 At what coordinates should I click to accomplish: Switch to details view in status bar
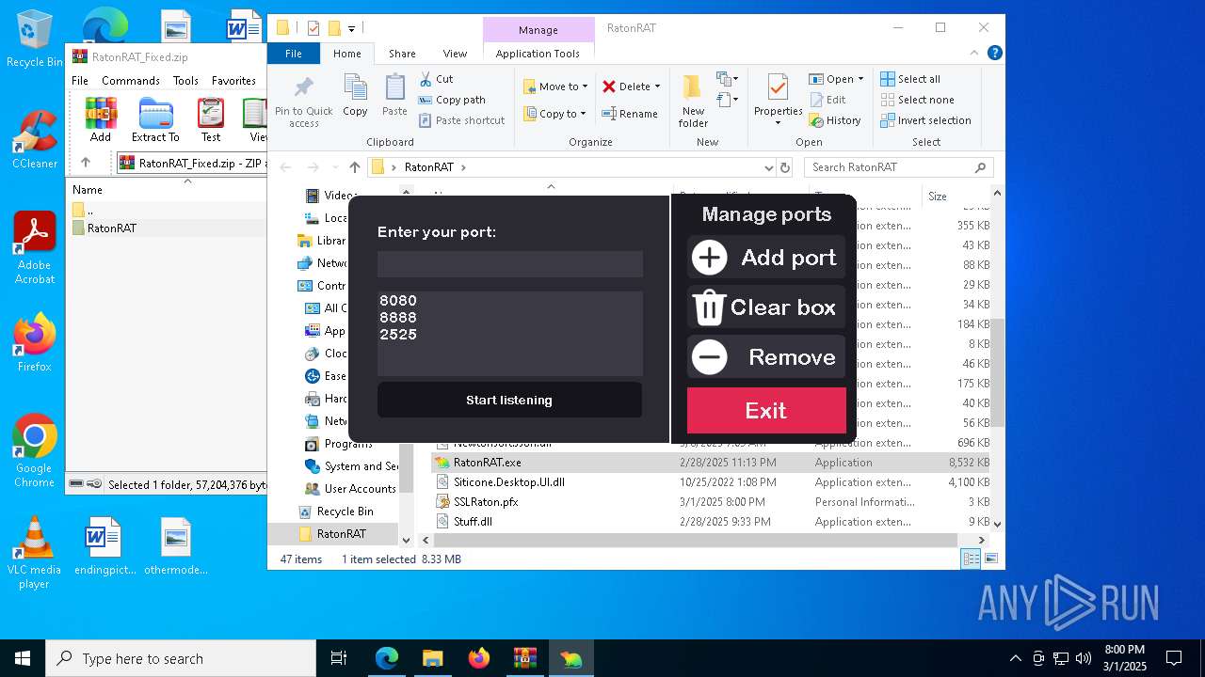pyautogui.click(x=971, y=559)
